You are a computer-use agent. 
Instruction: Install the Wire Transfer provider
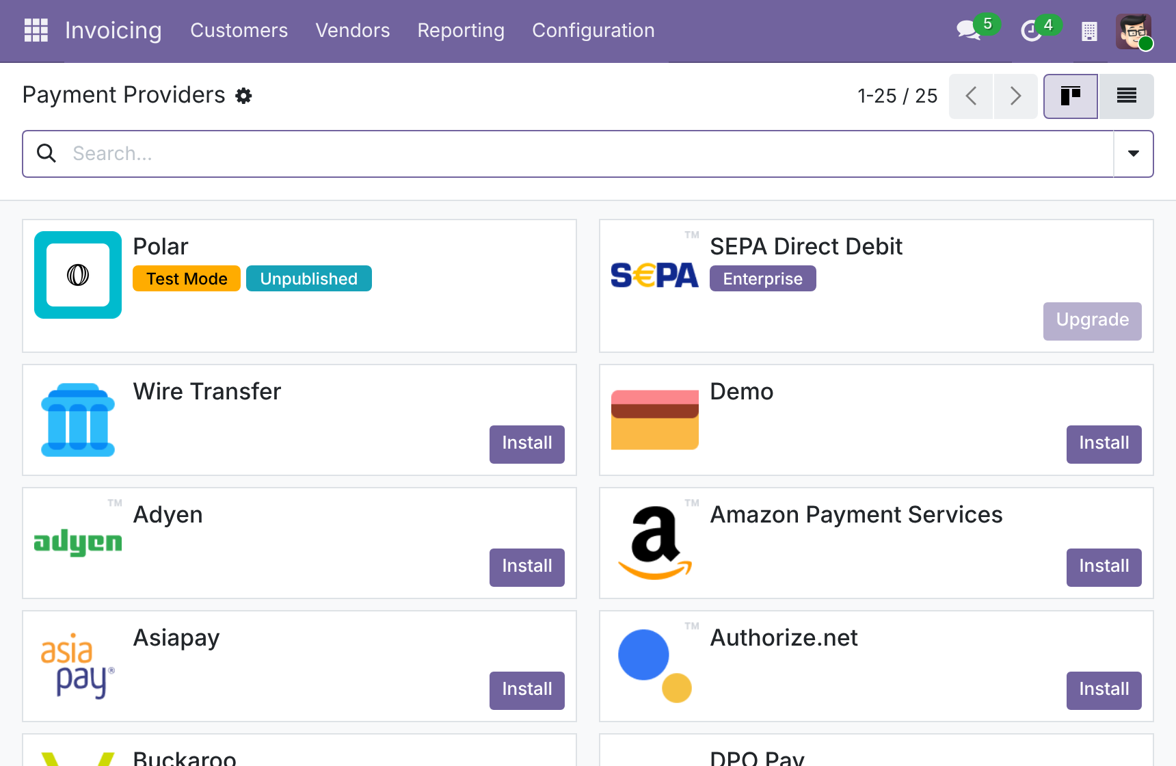pyautogui.click(x=527, y=445)
